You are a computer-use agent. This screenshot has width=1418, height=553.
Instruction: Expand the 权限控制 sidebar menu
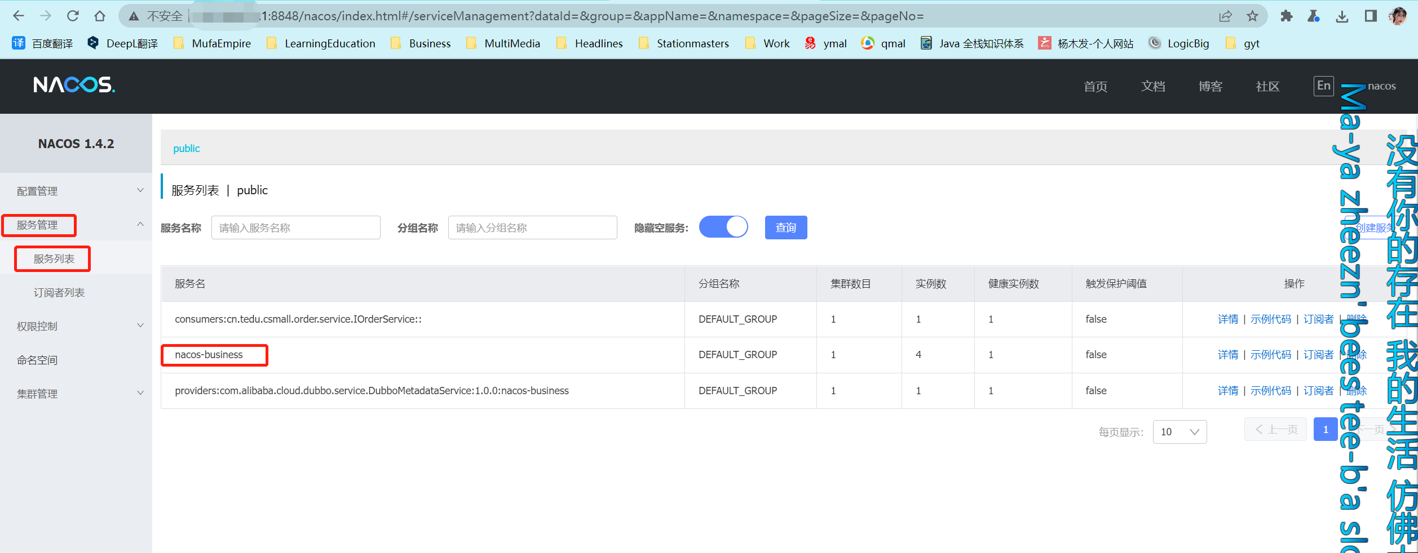tap(76, 326)
